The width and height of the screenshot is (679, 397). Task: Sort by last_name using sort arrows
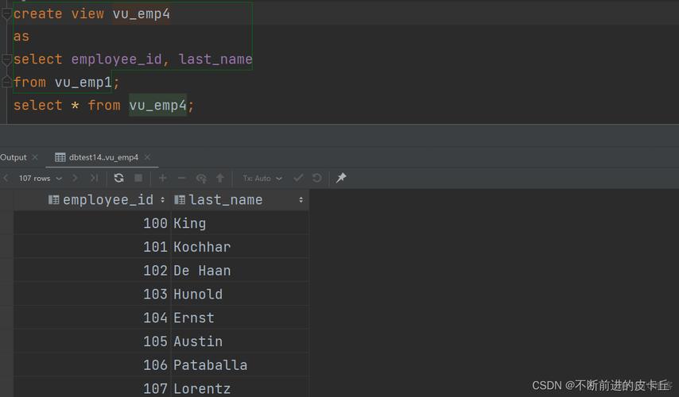(x=301, y=200)
